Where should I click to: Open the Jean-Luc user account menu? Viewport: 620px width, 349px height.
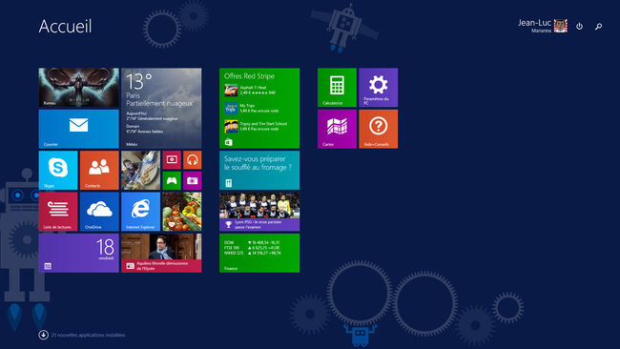pos(543,26)
